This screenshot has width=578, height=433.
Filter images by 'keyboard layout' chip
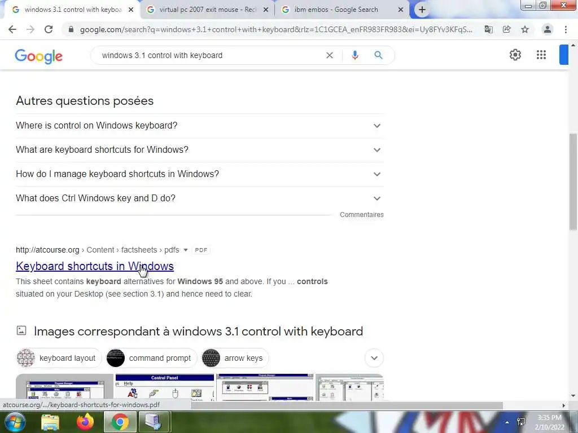[59, 358]
